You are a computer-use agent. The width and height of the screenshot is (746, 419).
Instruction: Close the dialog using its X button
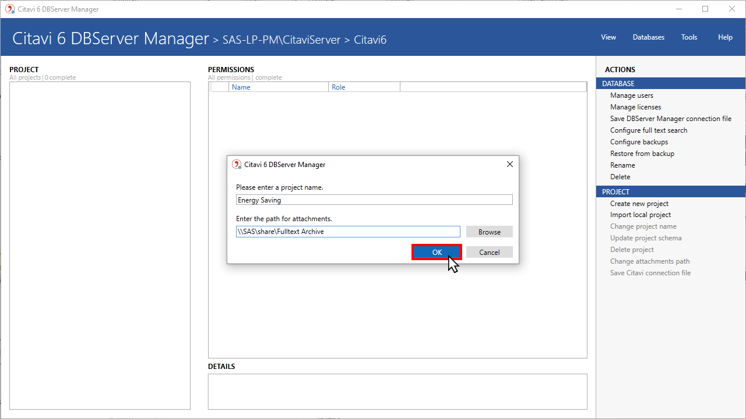[509, 164]
